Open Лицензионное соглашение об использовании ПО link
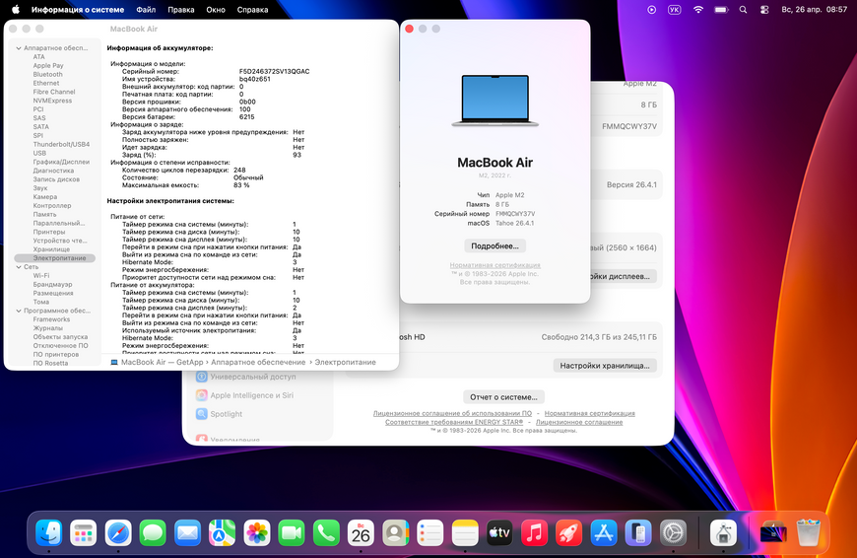The width and height of the screenshot is (857, 558). (x=452, y=414)
